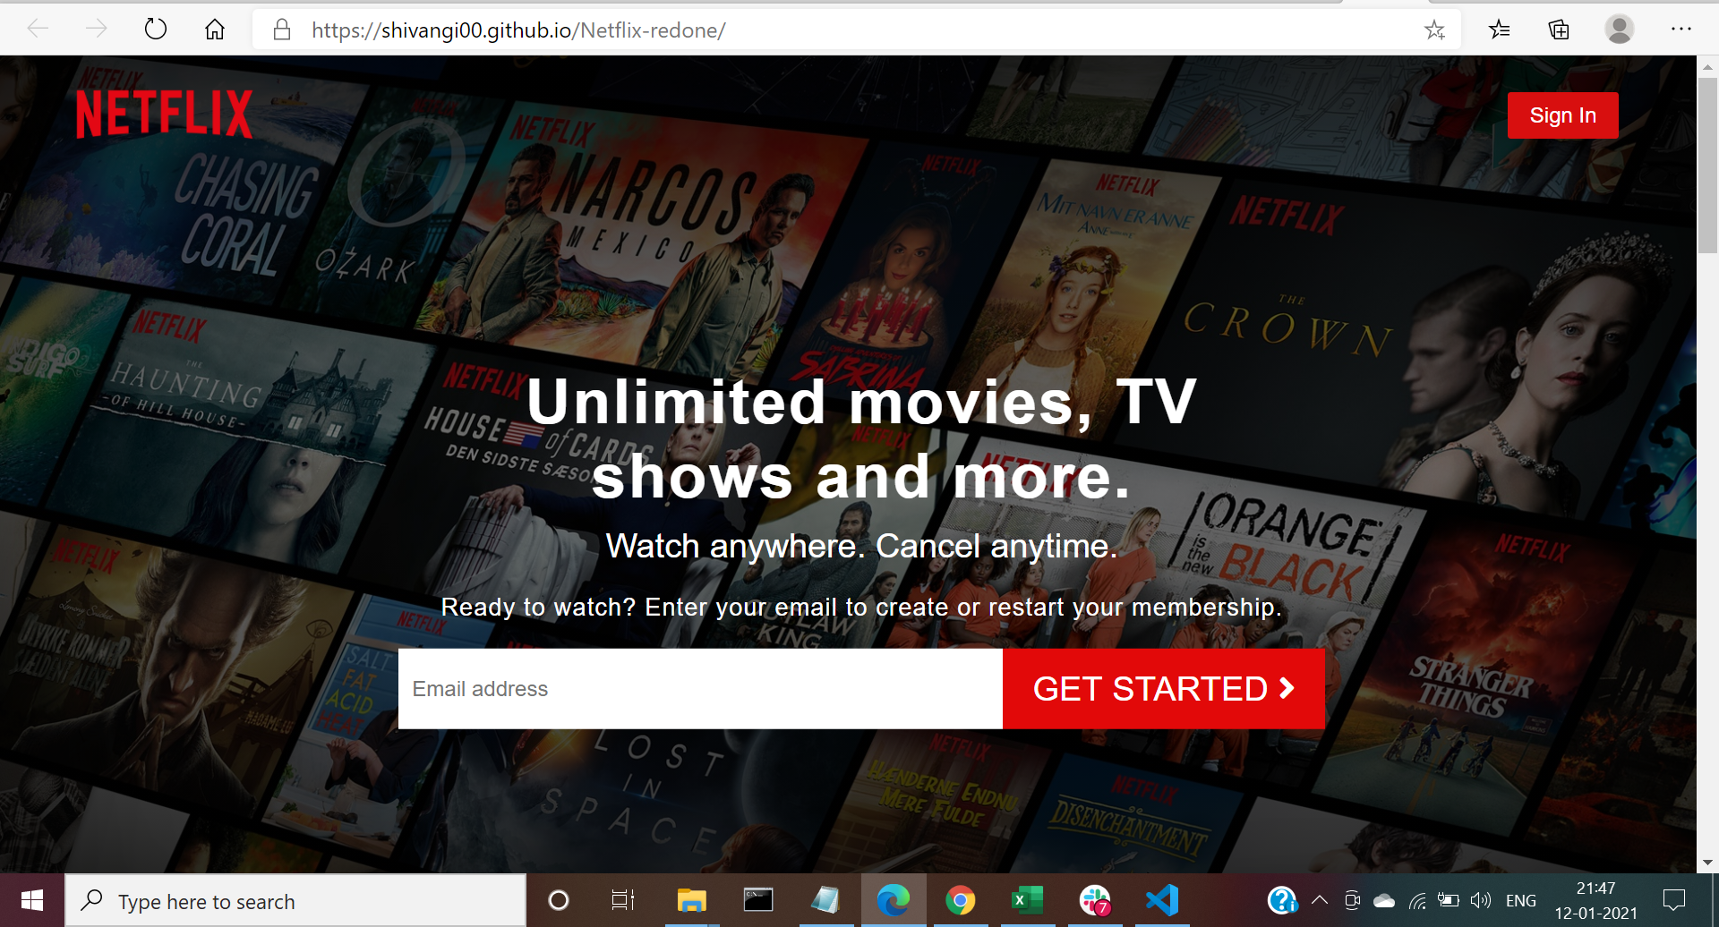Image resolution: width=1719 pixels, height=927 pixels.
Task: Click the browser back arrow
Action: coord(38,30)
